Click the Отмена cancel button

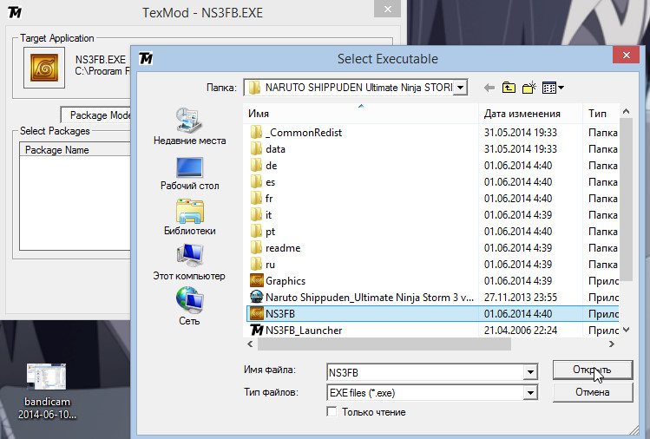[593, 392]
